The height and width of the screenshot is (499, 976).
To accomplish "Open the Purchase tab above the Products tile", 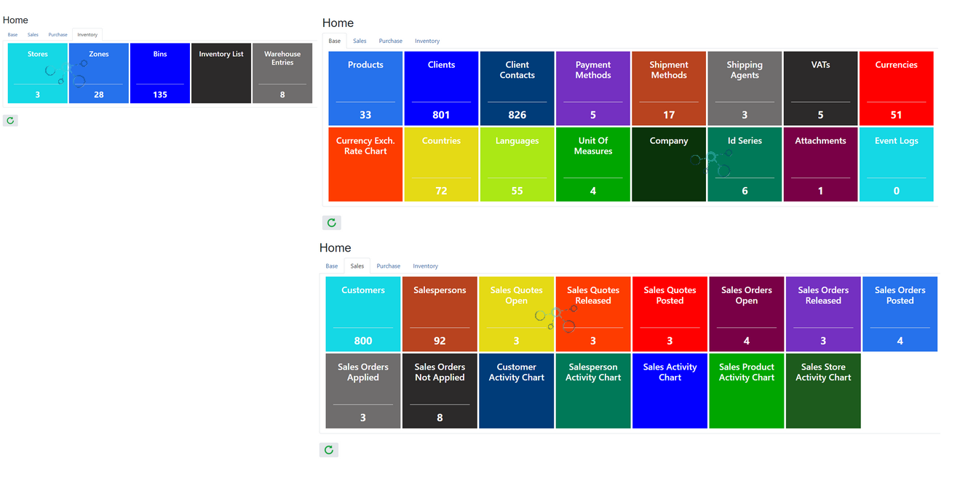I will pos(390,41).
